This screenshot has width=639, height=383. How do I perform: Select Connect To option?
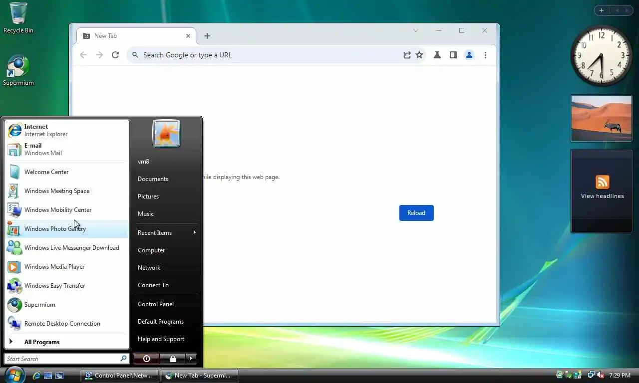tap(167, 285)
